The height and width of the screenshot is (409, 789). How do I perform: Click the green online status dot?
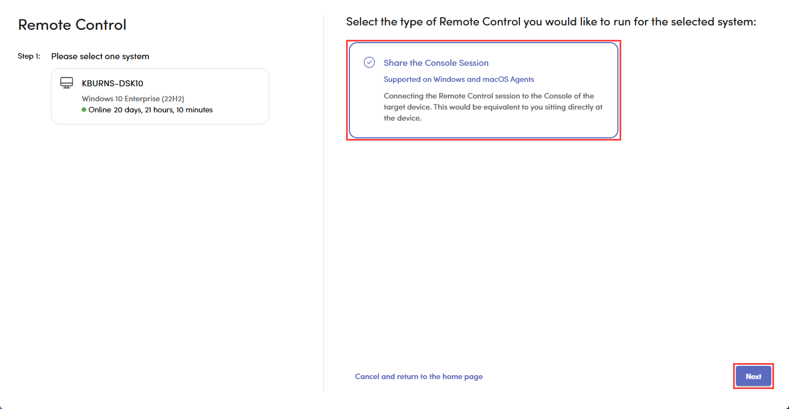(84, 110)
